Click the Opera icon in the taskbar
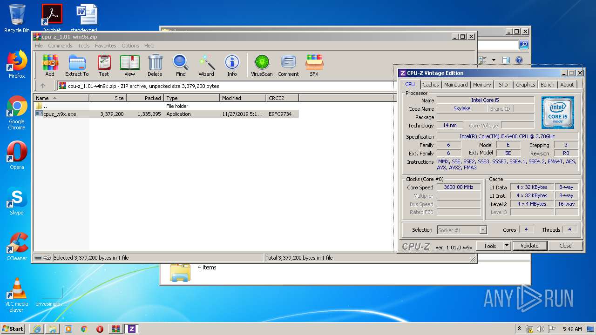 [100, 328]
